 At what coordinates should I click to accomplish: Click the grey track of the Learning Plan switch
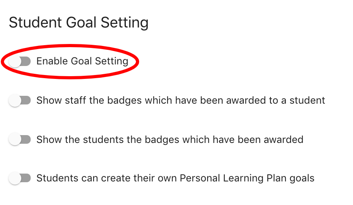click(x=26, y=179)
